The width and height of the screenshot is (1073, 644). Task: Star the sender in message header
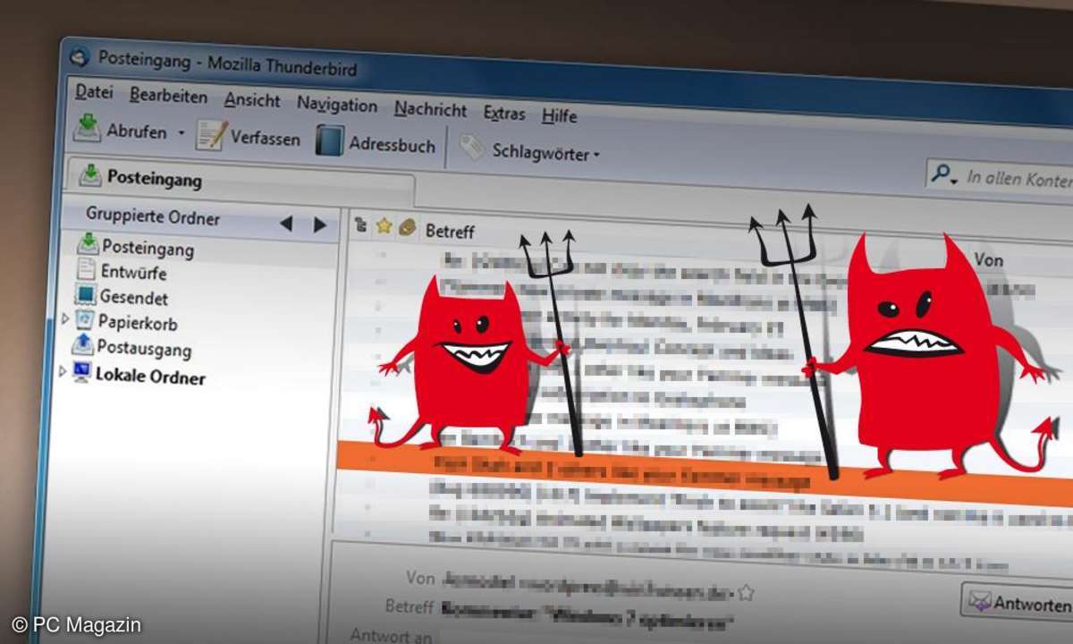[x=746, y=592]
